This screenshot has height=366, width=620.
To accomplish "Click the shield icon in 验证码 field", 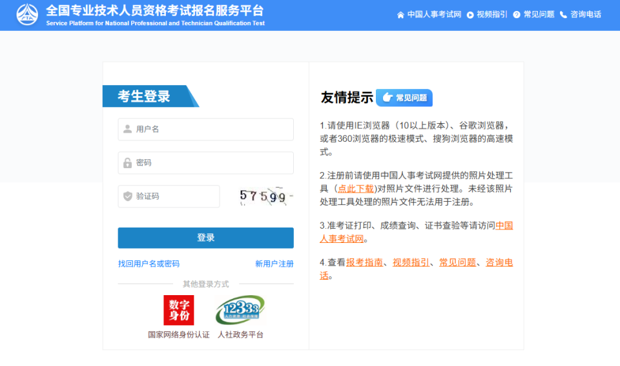I will [127, 196].
